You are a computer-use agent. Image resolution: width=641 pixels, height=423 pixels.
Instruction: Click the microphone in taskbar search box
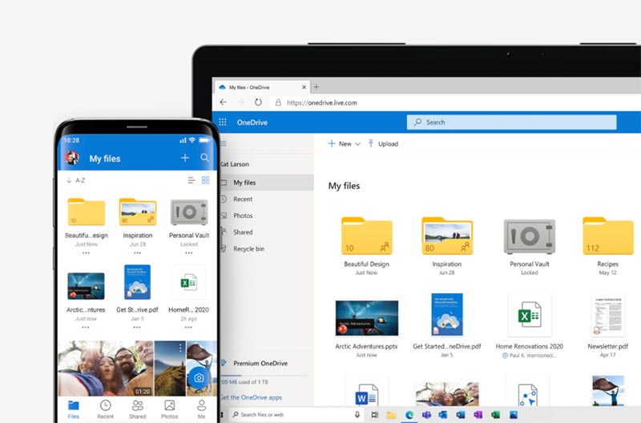tap(357, 414)
